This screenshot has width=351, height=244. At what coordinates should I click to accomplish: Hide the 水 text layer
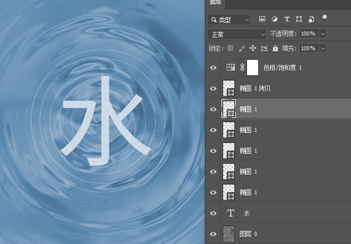(213, 213)
